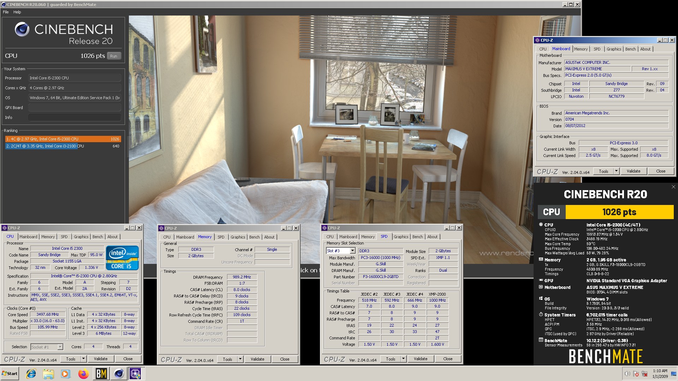678x381 pixels.
Task: Open Slot #3 memory slot selection dropdown
Action: [x=352, y=251]
